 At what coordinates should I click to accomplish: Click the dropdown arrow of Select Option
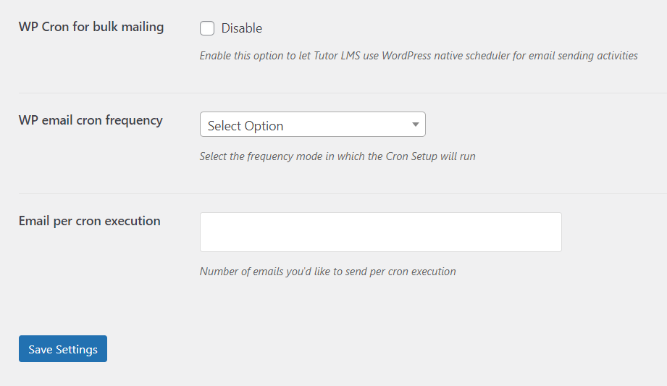click(x=416, y=125)
